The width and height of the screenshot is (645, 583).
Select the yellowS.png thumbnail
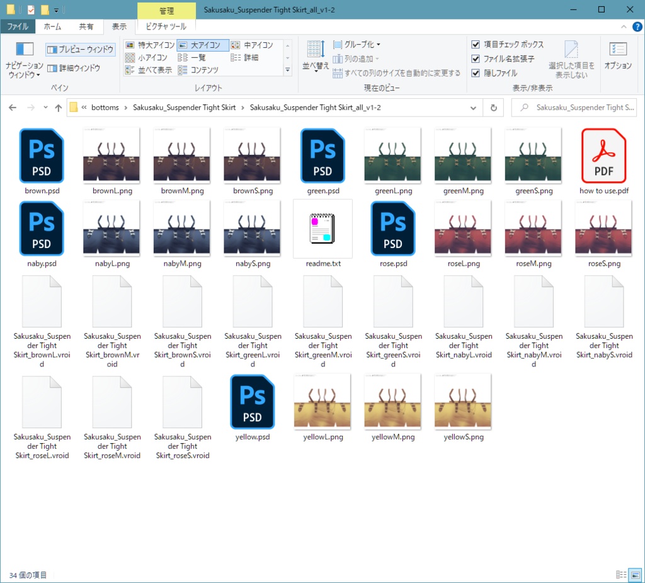click(463, 401)
